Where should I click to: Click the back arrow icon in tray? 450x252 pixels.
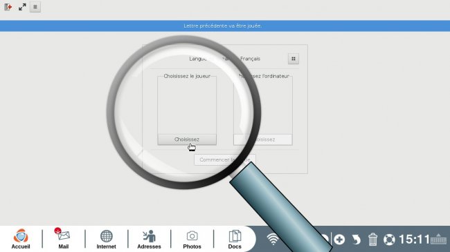(356, 240)
